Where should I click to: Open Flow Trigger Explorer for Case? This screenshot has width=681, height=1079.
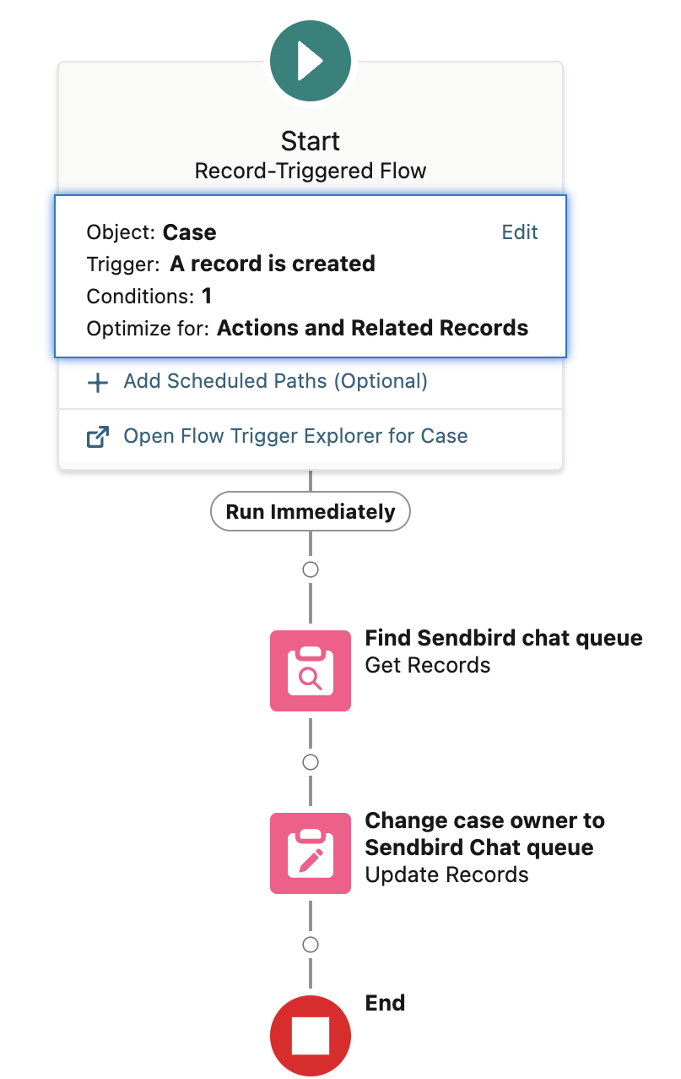tap(295, 434)
